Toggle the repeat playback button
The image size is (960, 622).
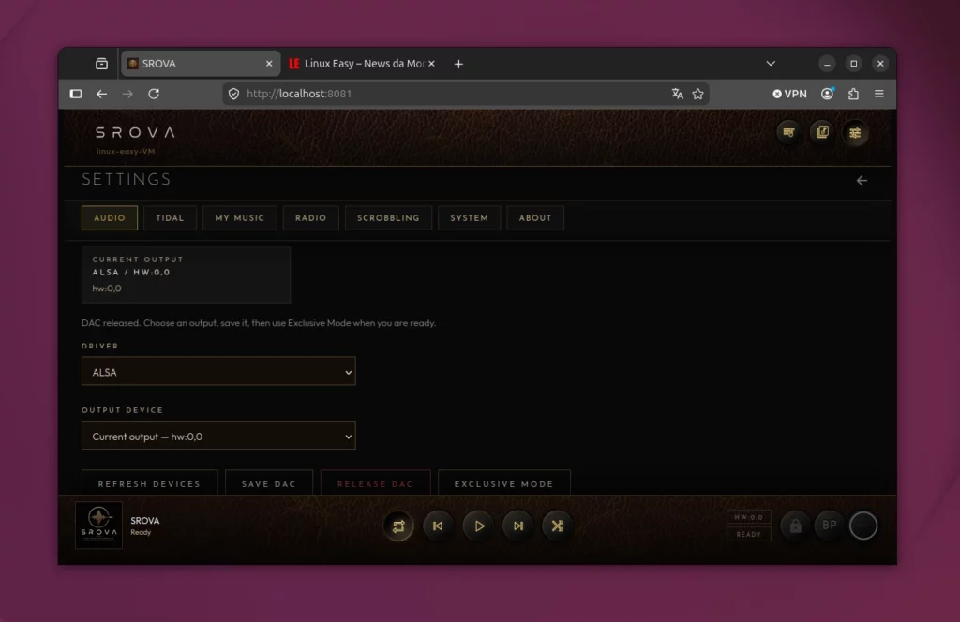pyautogui.click(x=398, y=526)
